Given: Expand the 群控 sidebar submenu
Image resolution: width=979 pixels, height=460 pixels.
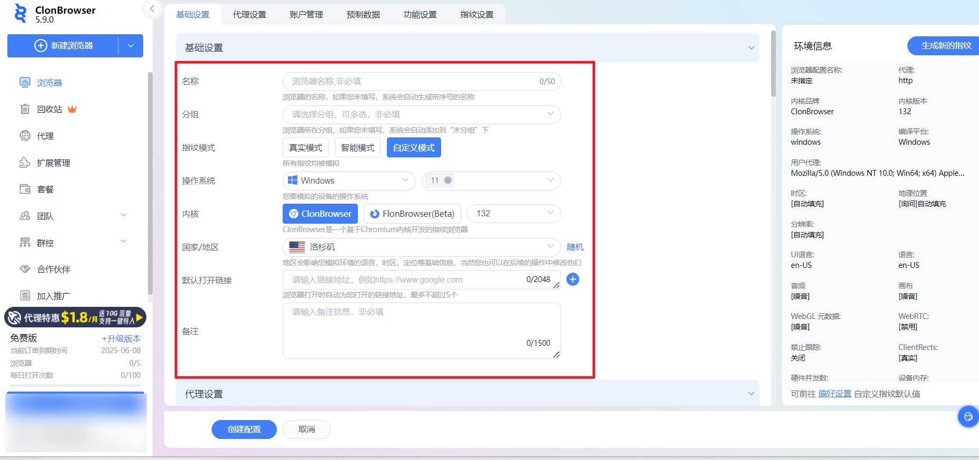Looking at the screenshot, I should pyautogui.click(x=124, y=242).
